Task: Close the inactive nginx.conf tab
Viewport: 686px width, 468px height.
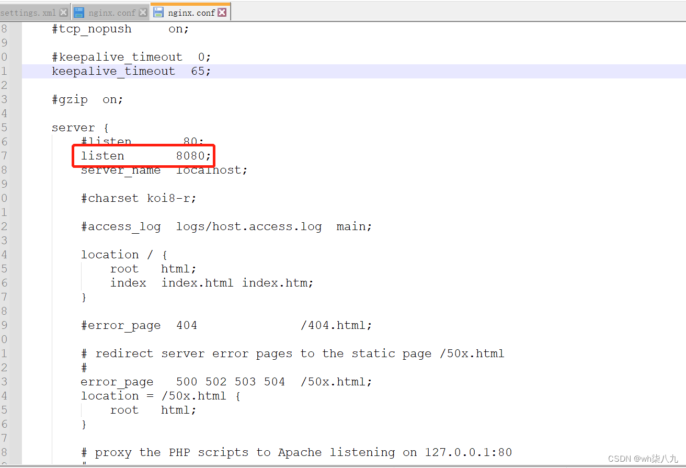Action: tap(143, 13)
